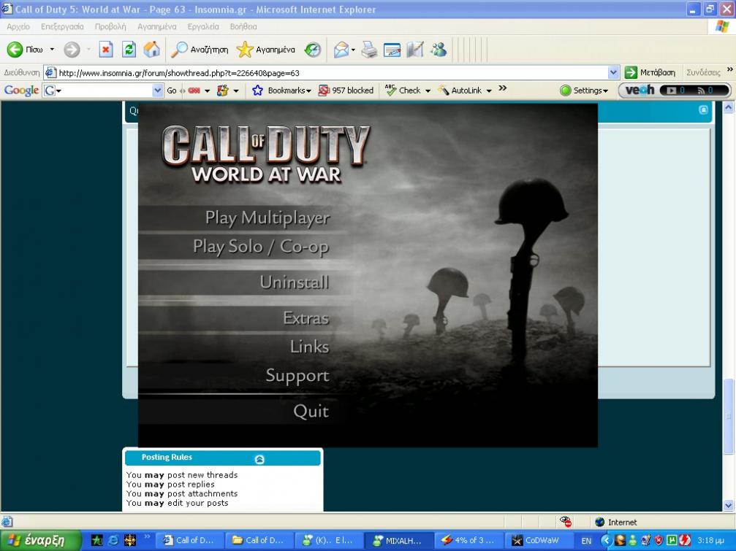Open the Επεξεργασία menu

pos(62,27)
